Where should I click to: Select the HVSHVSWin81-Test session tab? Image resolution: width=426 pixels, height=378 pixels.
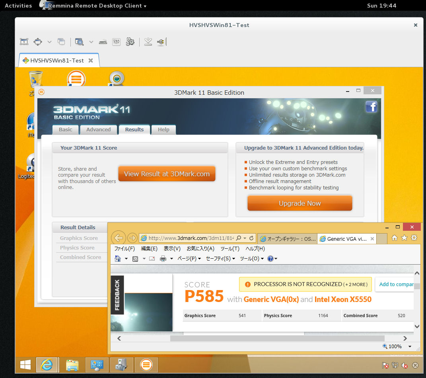click(x=57, y=60)
